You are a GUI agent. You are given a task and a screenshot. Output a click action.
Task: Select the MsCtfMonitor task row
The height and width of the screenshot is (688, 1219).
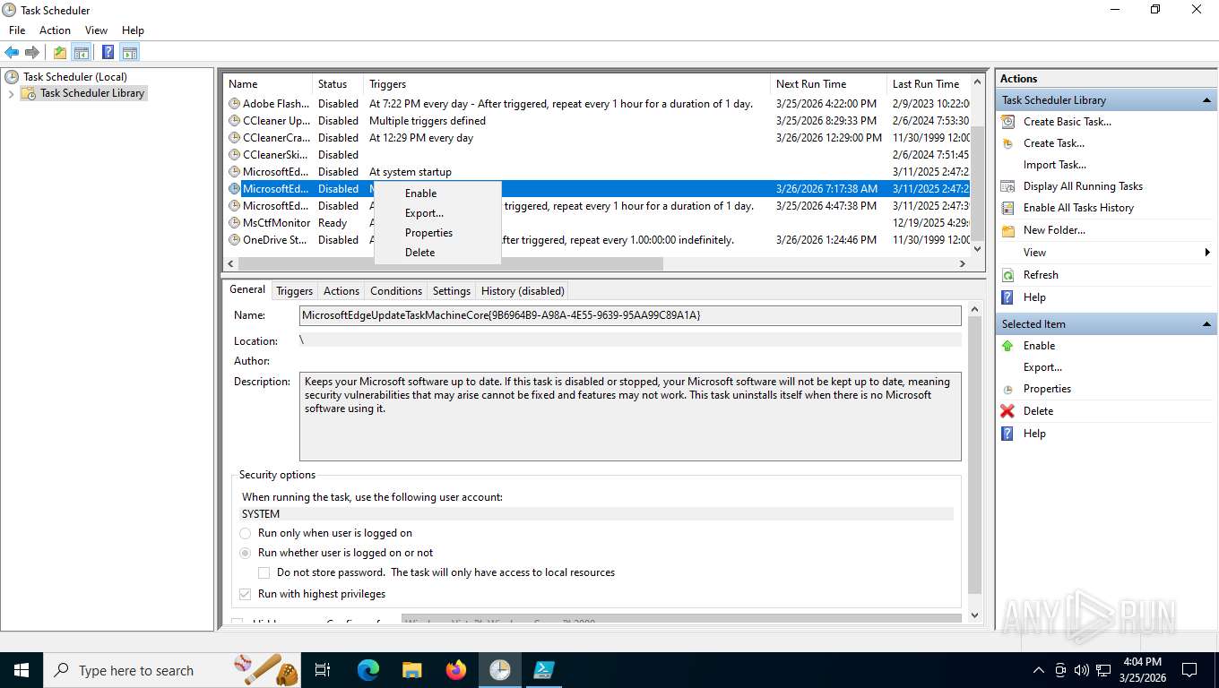597,223
